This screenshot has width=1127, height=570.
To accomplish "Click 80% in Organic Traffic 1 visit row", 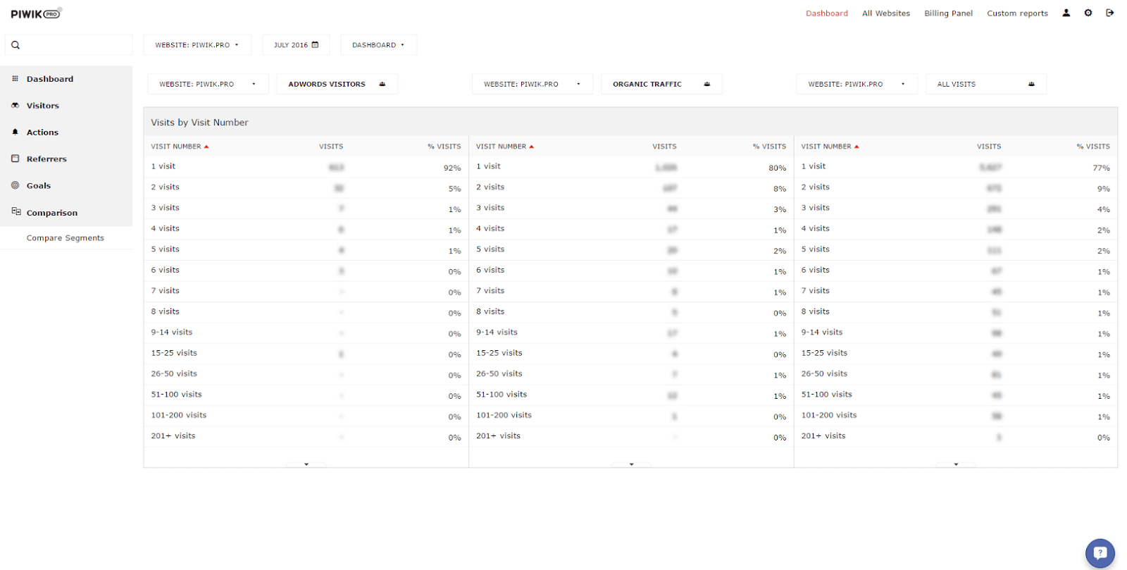I will point(778,168).
